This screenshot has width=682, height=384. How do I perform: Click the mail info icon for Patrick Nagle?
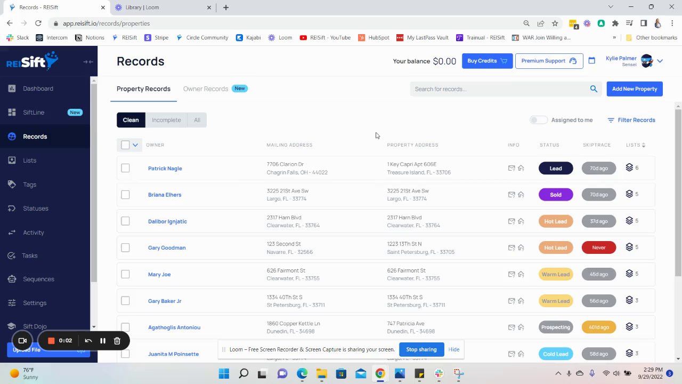511,168
